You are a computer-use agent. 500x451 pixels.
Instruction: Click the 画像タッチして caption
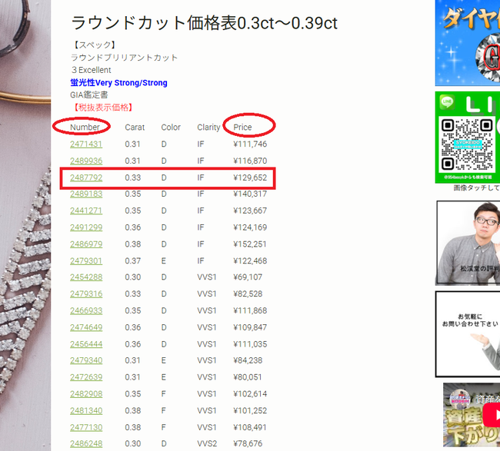pos(477,188)
